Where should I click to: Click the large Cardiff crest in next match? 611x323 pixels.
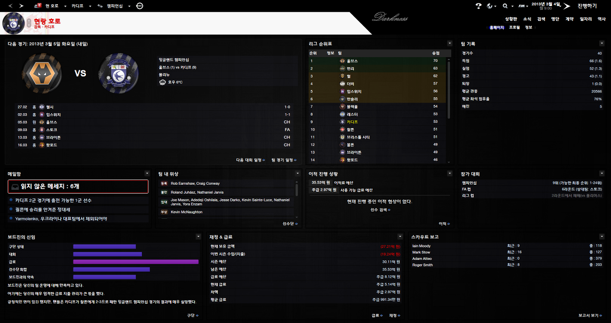pos(119,73)
